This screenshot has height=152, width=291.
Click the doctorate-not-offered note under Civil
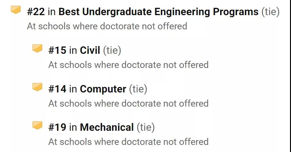128,65
